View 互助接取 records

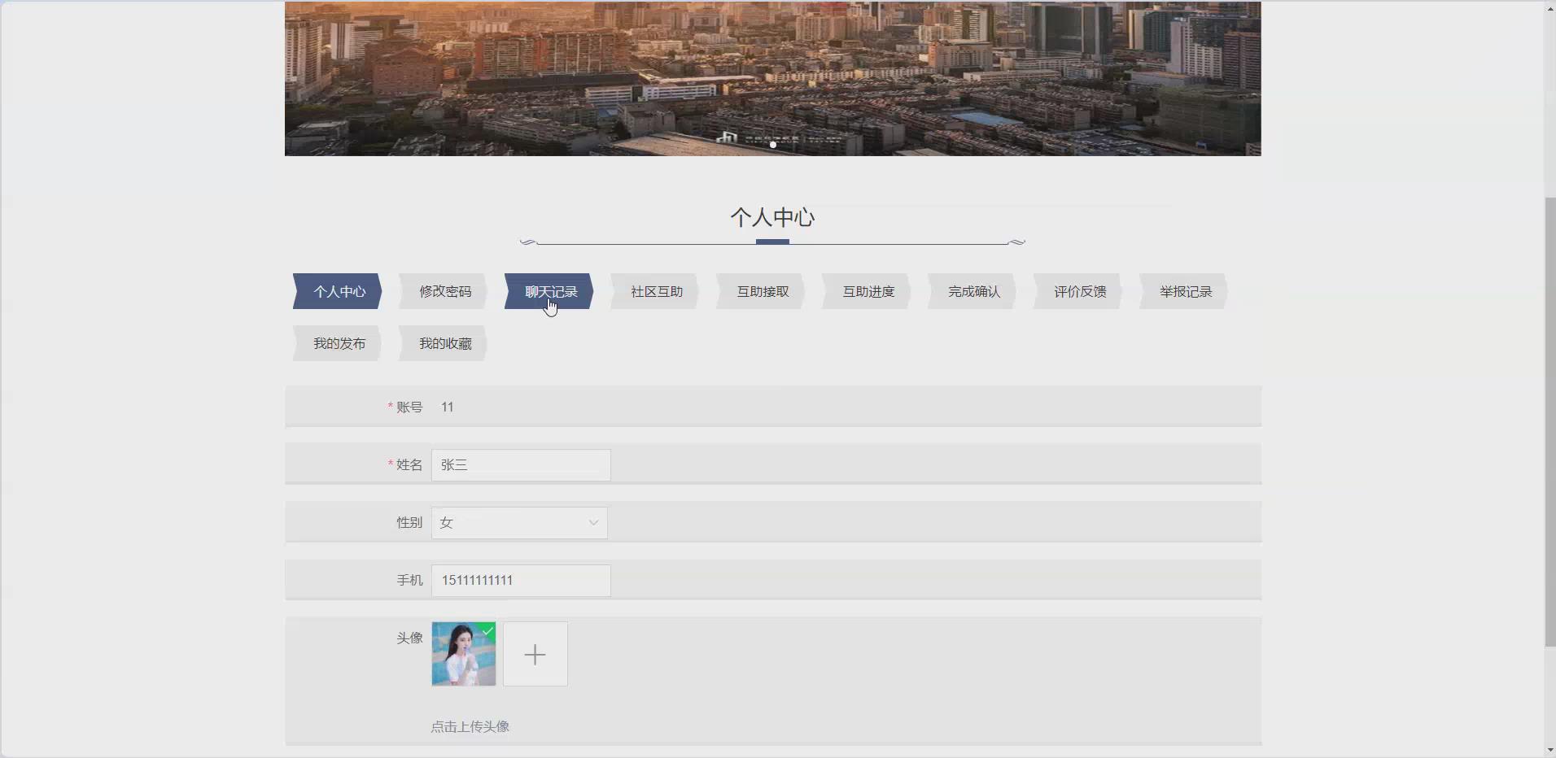click(x=761, y=291)
